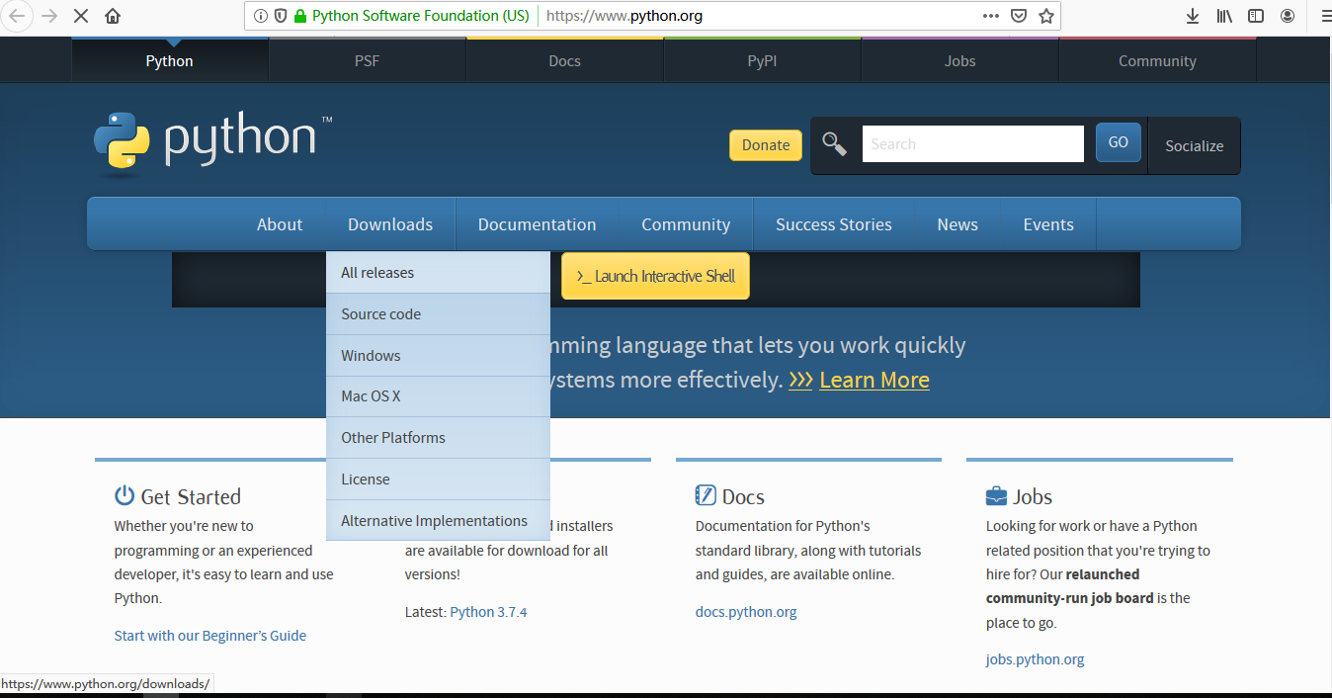
Task: Open the Library icon in toolbar
Action: (1224, 16)
